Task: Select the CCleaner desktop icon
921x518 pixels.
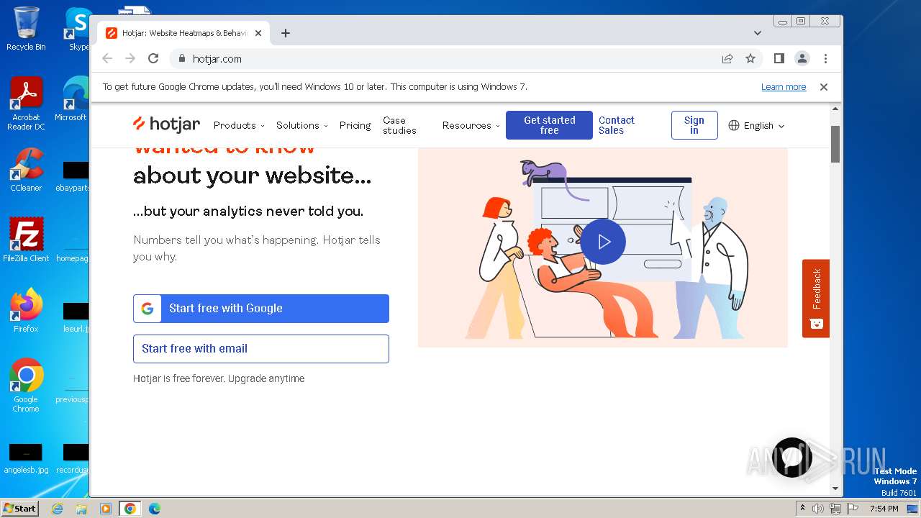Action: (26, 171)
